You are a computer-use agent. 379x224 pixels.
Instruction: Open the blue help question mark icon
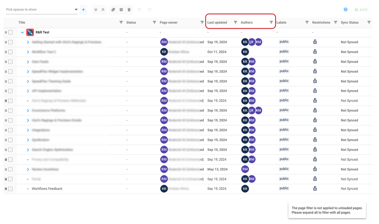346,9
